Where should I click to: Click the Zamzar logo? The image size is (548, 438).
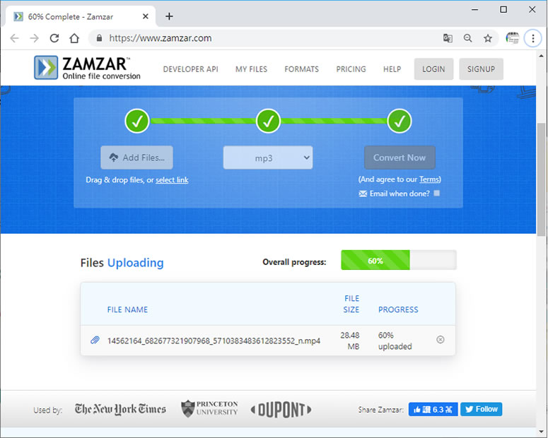tap(87, 68)
